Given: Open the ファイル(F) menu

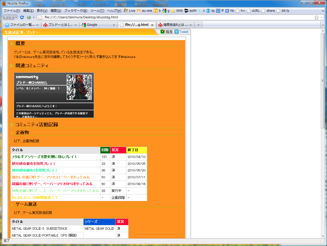Looking at the screenshot, I should click(x=12, y=11).
